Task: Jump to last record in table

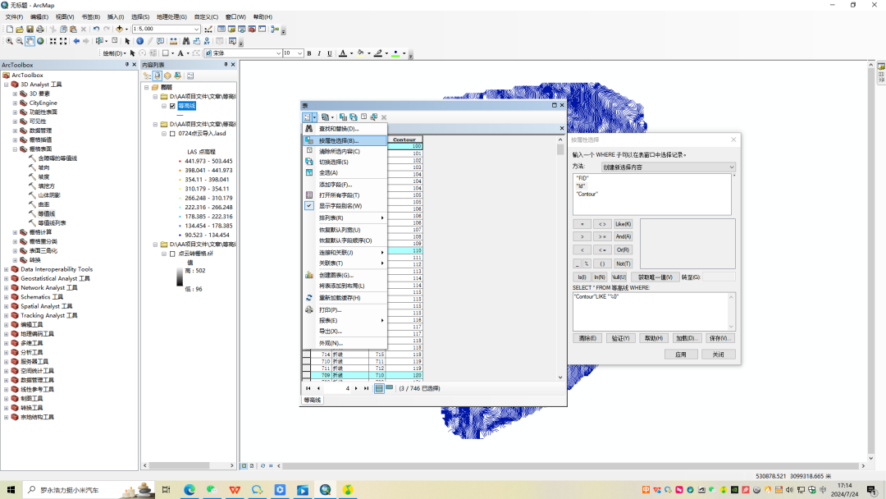Action: click(366, 388)
